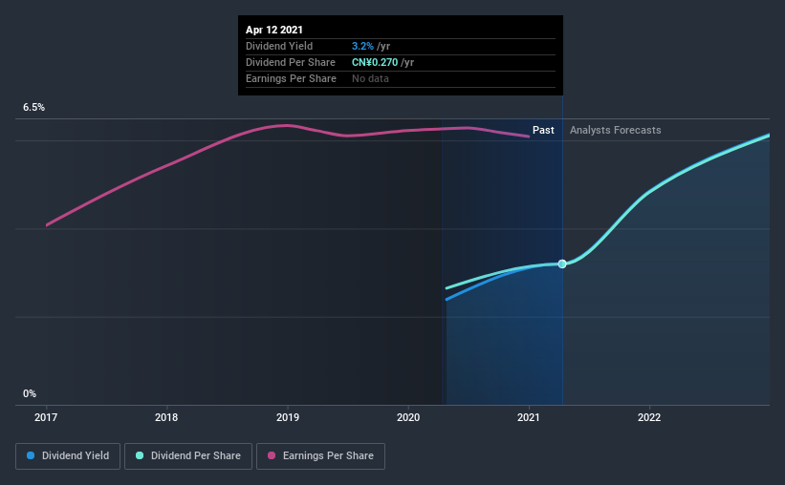This screenshot has width=785, height=485.
Task: Click the highlighted data point marker on chart
Action: 562,264
